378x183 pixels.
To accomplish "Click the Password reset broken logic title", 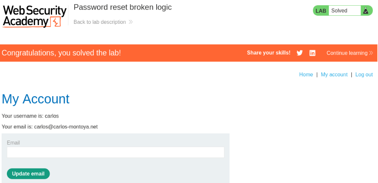I will [122, 7].
